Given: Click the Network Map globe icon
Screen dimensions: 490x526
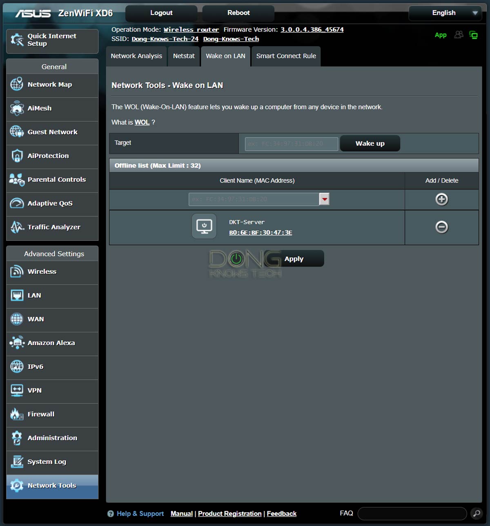Looking at the screenshot, I should point(17,84).
